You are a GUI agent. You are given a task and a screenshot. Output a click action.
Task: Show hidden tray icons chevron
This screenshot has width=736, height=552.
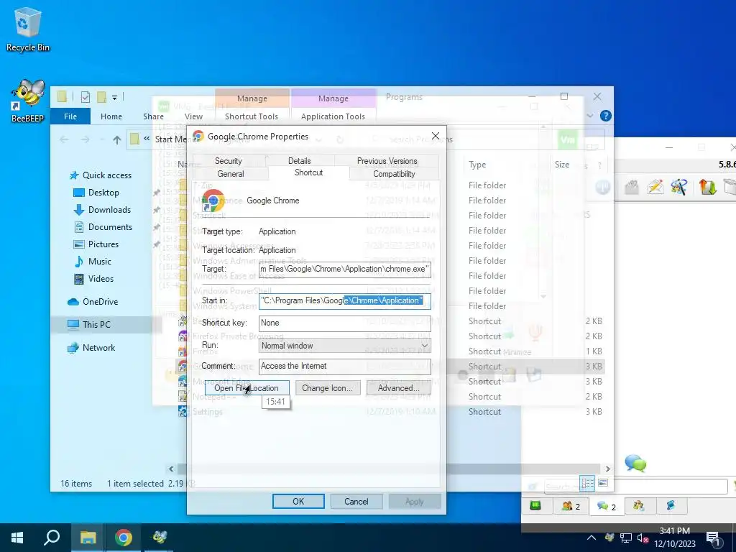click(592, 538)
